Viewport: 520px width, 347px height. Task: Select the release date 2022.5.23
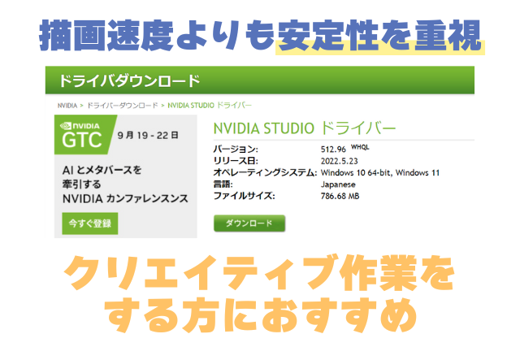click(339, 161)
